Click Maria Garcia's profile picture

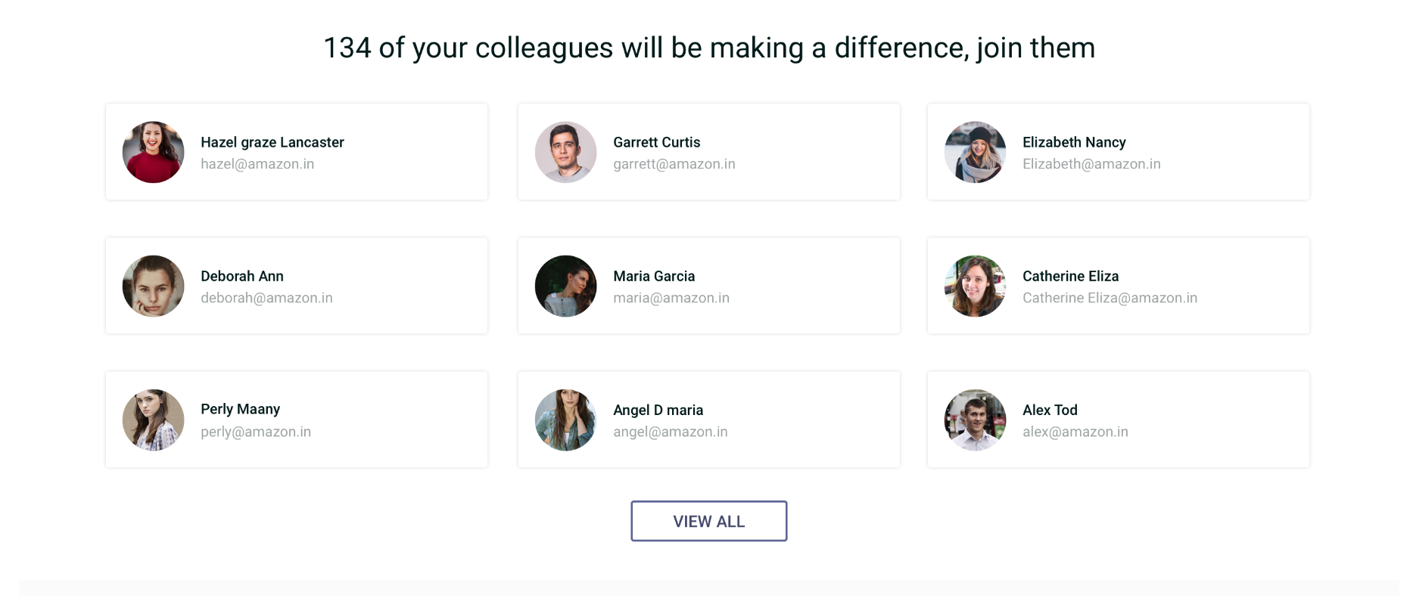click(565, 286)
